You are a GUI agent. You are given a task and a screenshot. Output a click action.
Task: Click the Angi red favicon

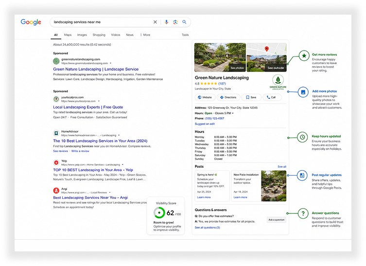click(x=56, y=191)
